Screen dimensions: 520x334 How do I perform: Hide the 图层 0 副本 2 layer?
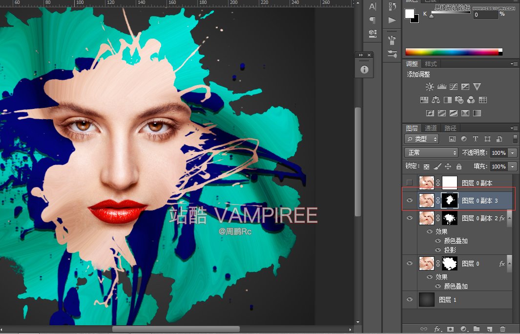(410, 218)
